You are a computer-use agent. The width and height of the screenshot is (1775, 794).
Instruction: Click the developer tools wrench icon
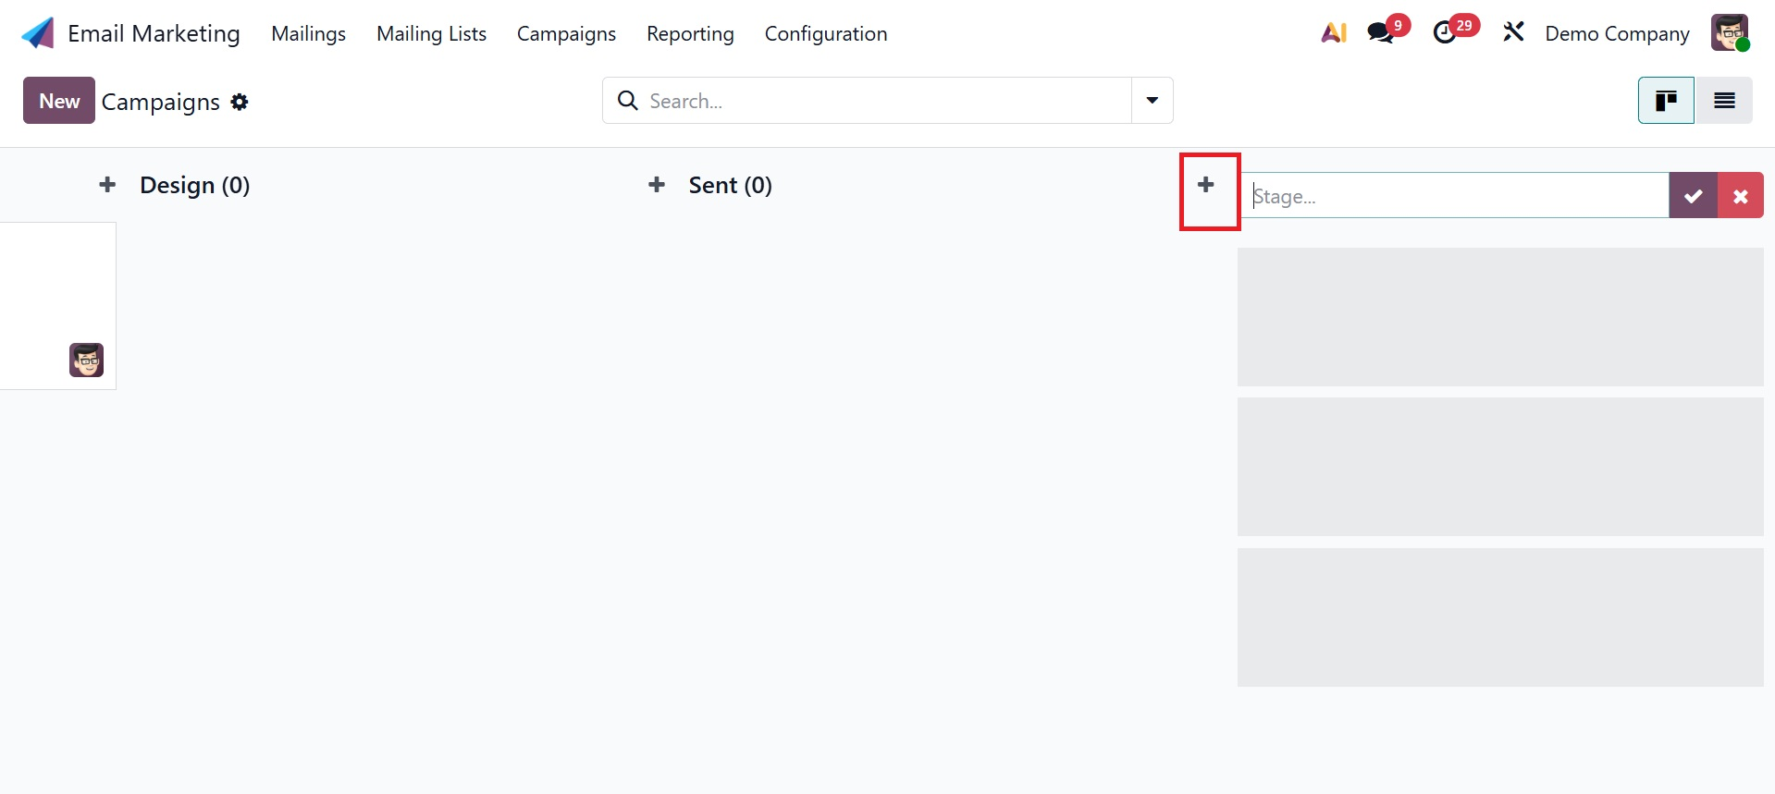pos(1513,33)
